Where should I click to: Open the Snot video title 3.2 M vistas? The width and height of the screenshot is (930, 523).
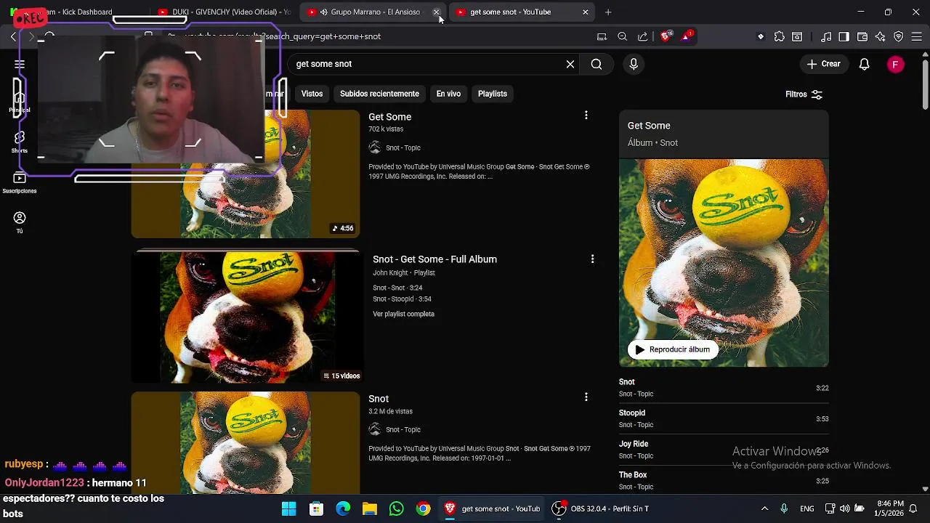point(379,399)
